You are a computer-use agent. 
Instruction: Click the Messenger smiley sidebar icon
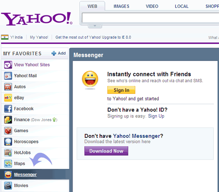tap(8, 175)
